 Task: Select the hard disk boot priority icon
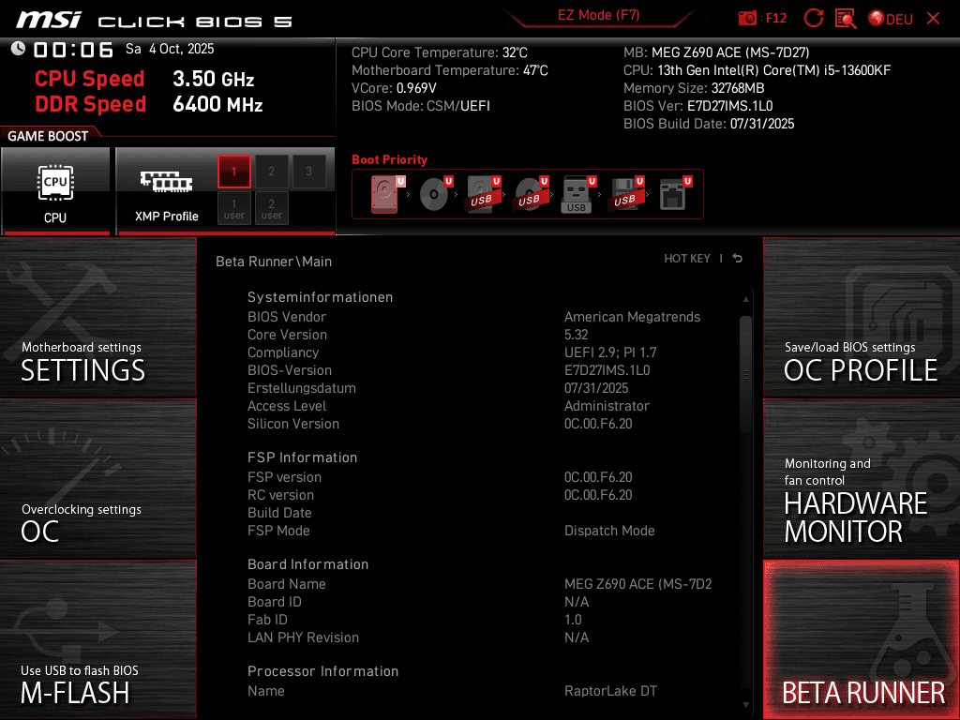coord(387,194)
